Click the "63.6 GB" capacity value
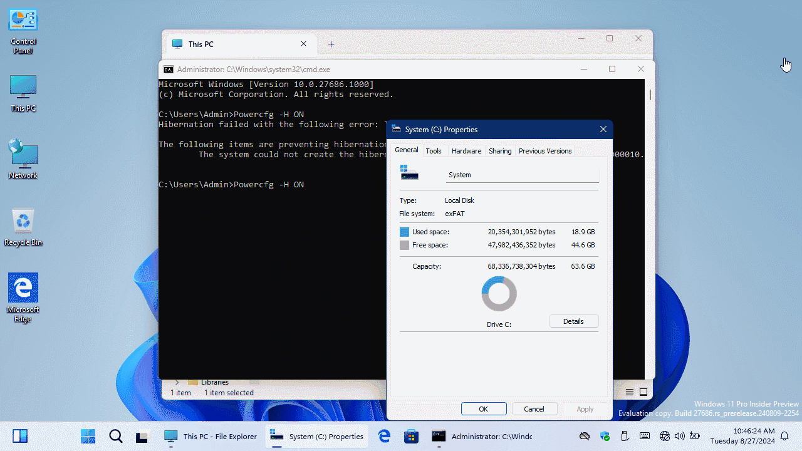This screenshot has width=802, height=451. 583,267
